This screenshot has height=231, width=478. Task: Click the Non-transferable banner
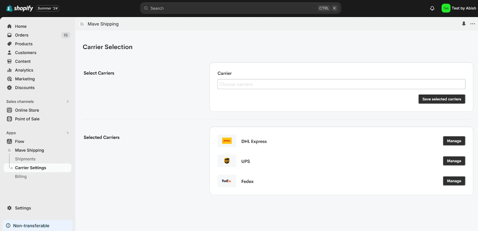38,226
